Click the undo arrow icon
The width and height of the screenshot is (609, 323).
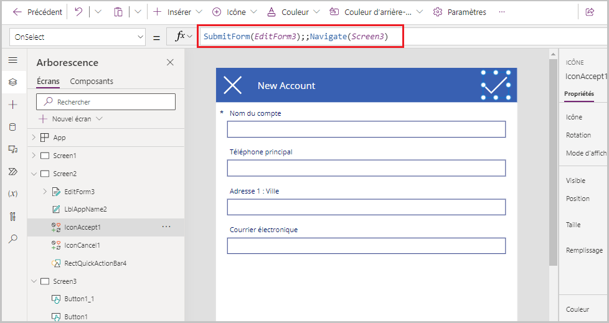[x=78, y=12]
